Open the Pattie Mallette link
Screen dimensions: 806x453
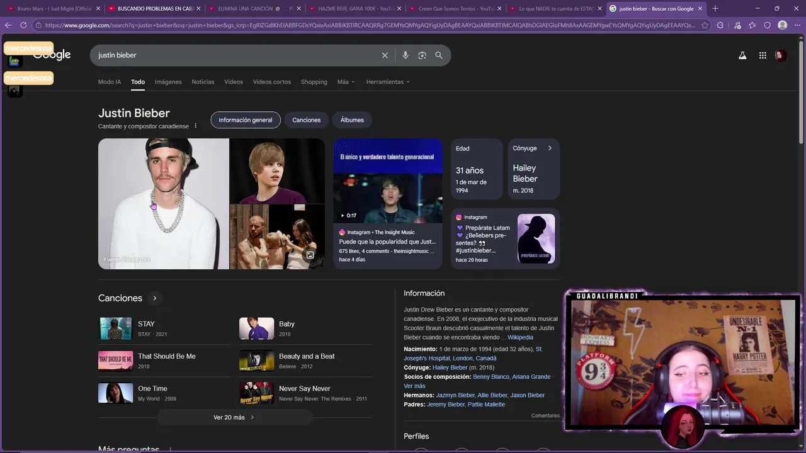pyautogui.click(x=486, y=405)
